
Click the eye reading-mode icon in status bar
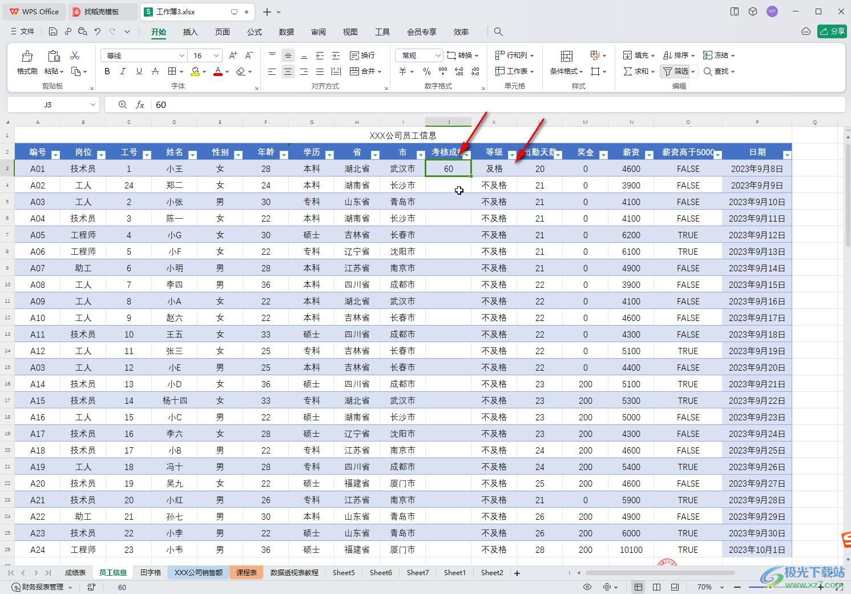[x=587, y=587]
